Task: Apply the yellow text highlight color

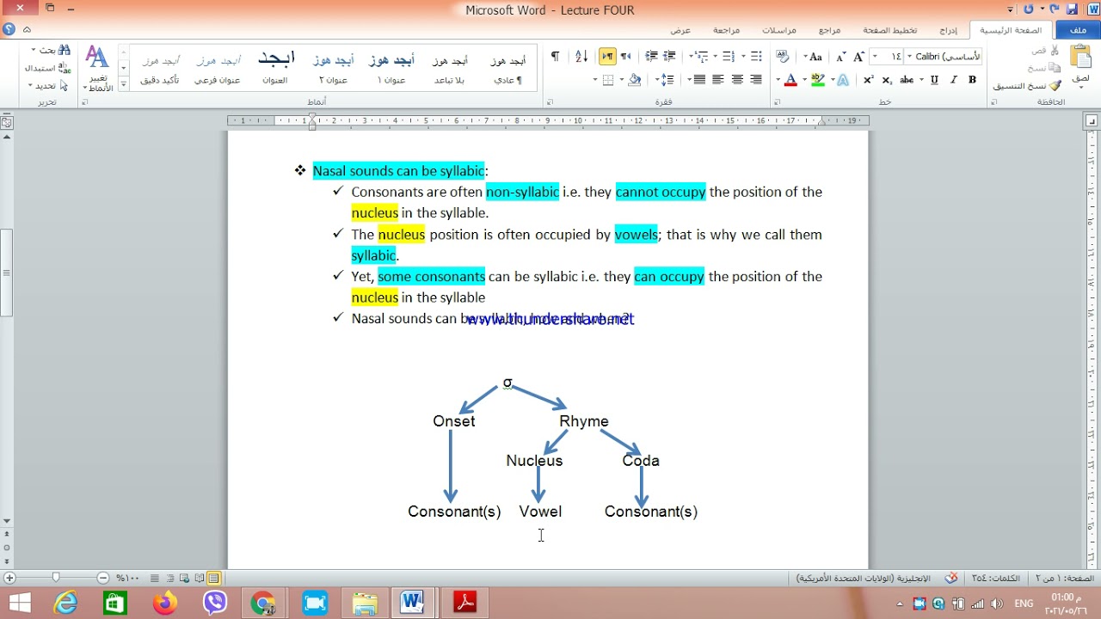Action: click(x=818, y=80)
